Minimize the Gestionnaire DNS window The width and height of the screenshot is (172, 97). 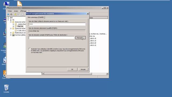pyautogui.click(x=103, y=8)
